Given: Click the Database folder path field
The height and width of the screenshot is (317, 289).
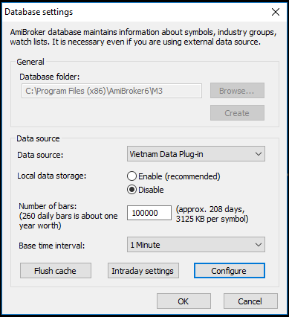Looking at the screenshot, I should coord(111,91).
